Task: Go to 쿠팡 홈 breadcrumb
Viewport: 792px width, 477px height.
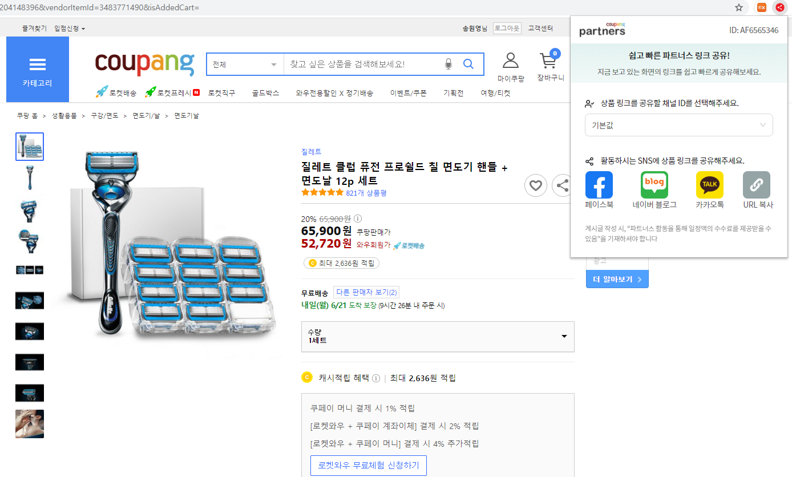Action: click(x=27, y=115)
